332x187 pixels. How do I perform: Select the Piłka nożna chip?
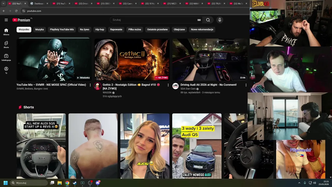[135, 30]
